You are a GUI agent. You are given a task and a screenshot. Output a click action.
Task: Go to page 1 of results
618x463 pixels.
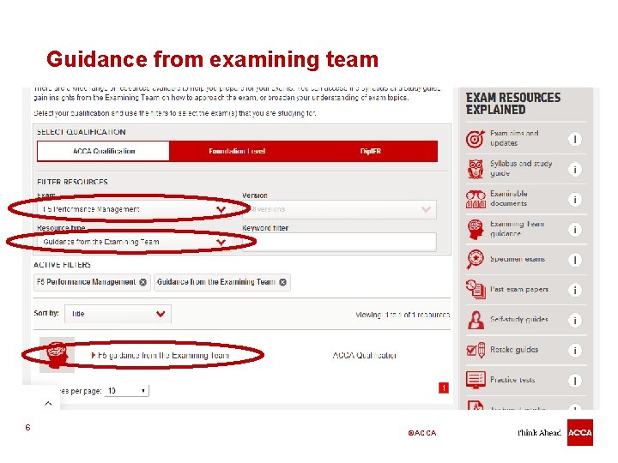pos(444,388)
